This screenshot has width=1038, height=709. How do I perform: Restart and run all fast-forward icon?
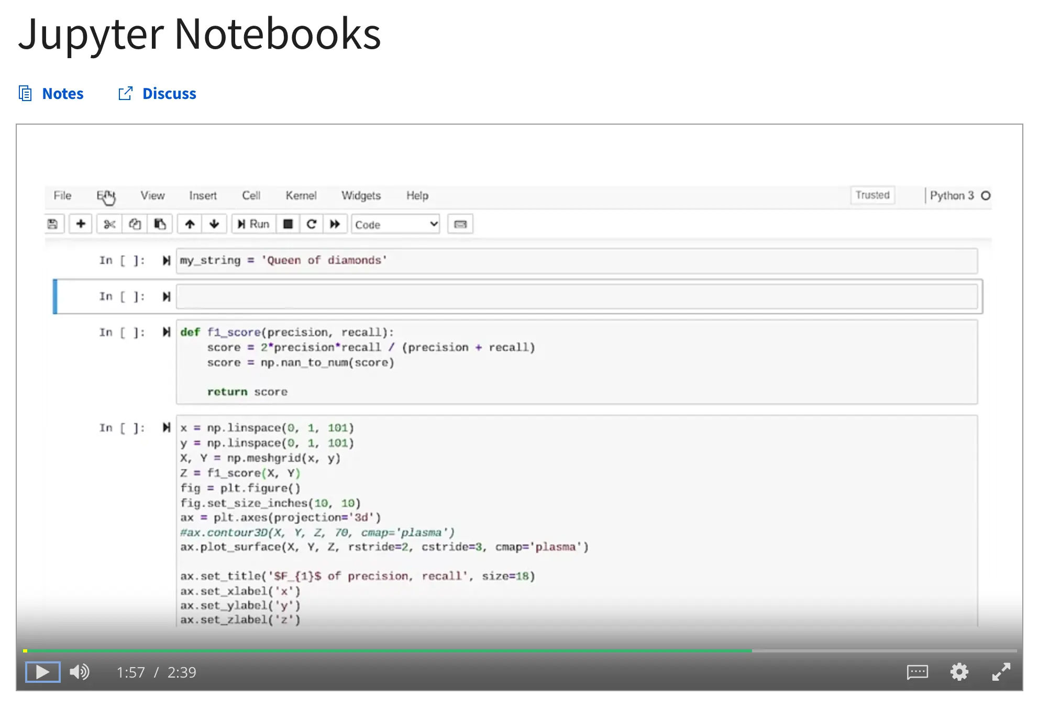coord(335,224)
